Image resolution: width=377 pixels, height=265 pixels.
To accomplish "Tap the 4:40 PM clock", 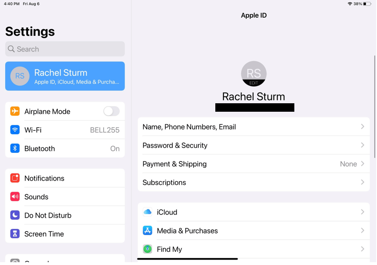I will point(12,4).
